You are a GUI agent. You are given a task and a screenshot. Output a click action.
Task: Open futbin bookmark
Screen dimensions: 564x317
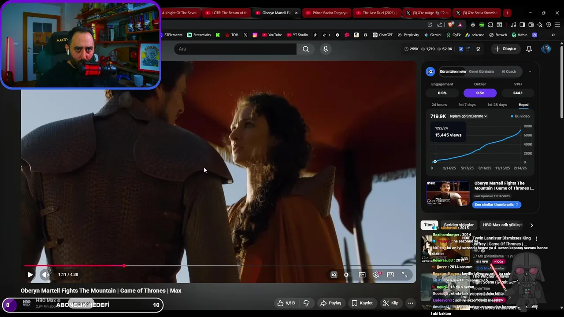[x=519, y=35]
